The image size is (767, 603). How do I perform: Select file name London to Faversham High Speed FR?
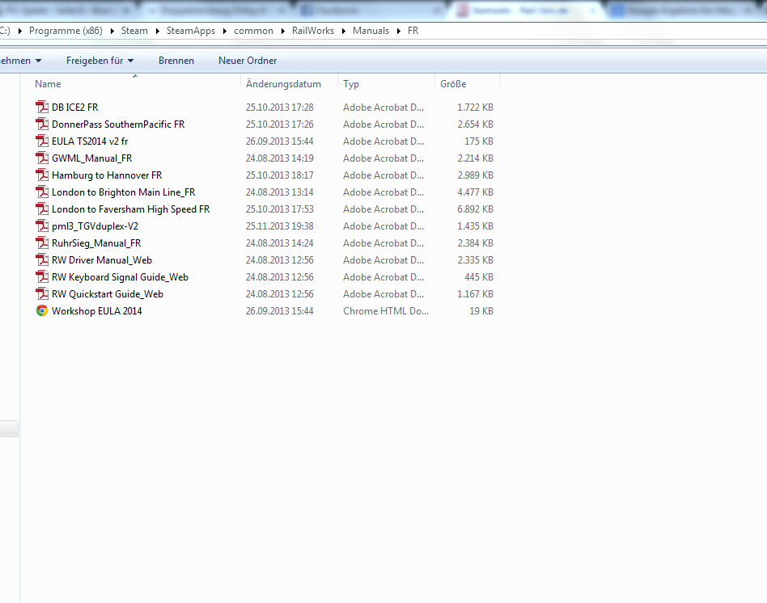pyautogui.click(x=130, y=209)
